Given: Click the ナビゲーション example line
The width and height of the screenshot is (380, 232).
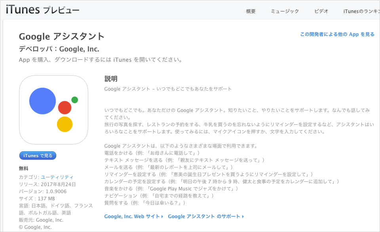Looking at the screenshot, I should coord(159,196).
